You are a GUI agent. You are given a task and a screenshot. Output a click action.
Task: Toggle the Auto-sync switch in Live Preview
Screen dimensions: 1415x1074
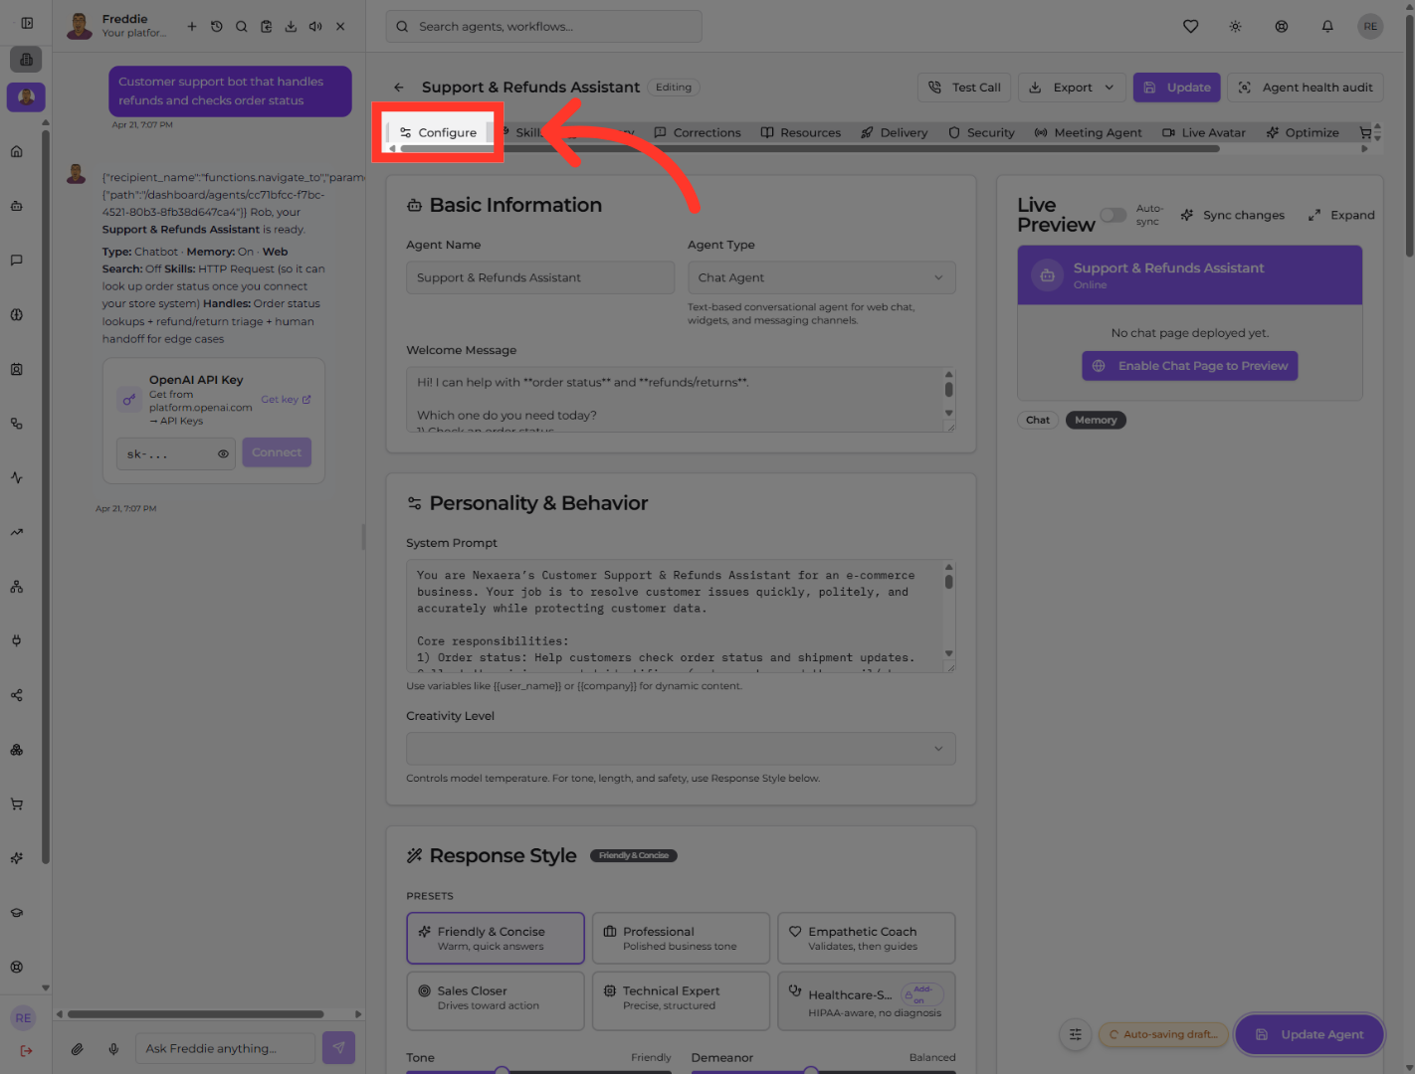(1113, 215)
